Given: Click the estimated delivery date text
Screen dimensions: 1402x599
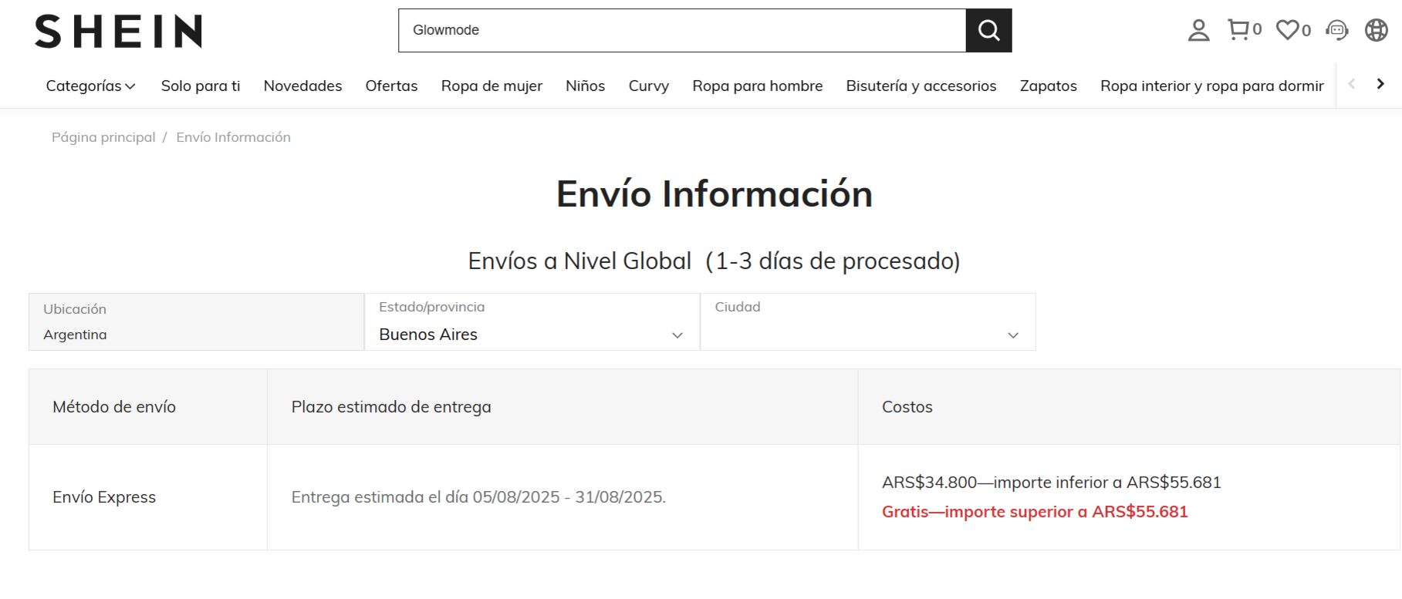Looking at the screenshot, I should point(478,497).
